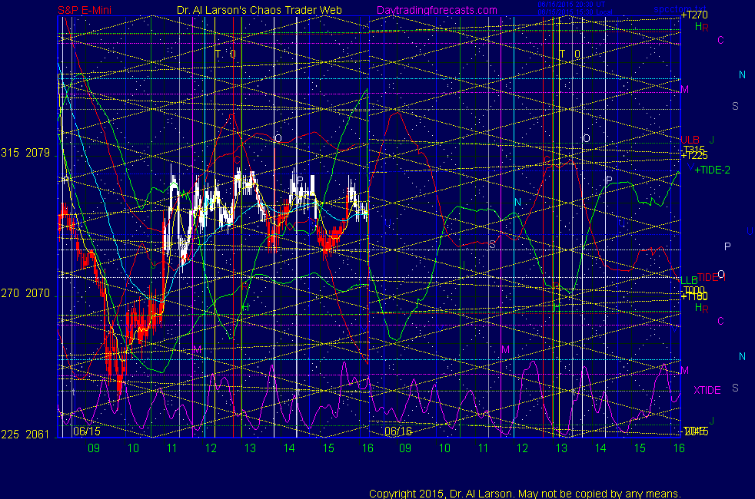This screenshot has height=499, width=755.
Task: Click the "06/16" date label
Action: tap(398, 431)
